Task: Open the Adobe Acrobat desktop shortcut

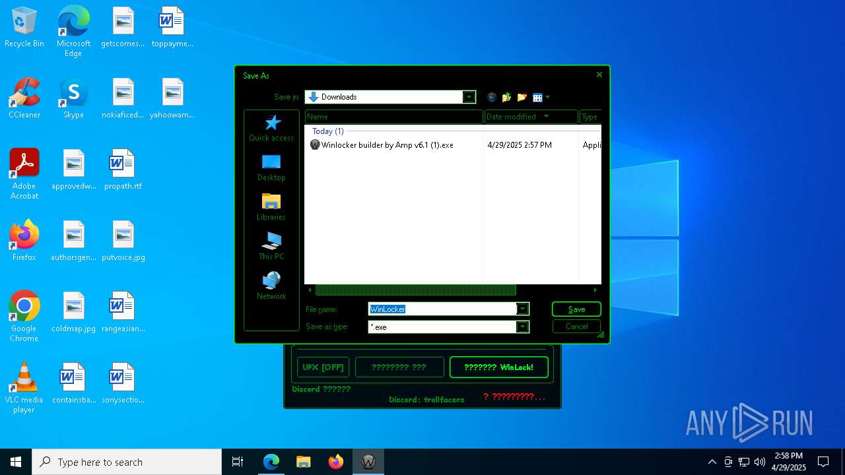Action: pyautogui.click(x=24, y=174)
